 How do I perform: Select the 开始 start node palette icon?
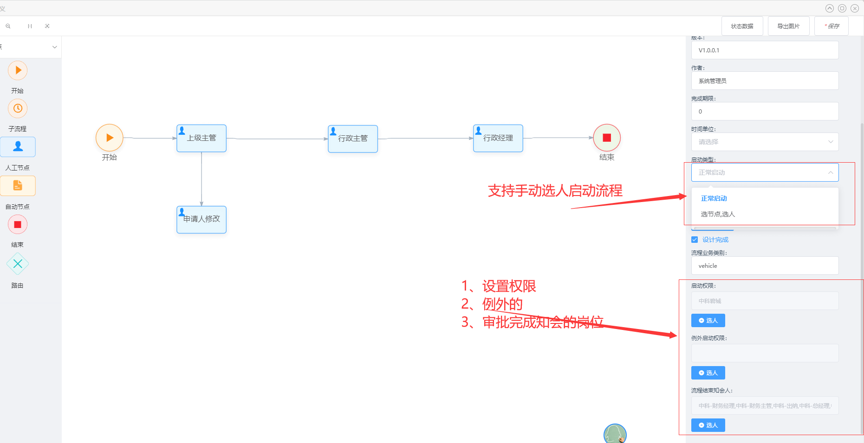tap(18, 70)
